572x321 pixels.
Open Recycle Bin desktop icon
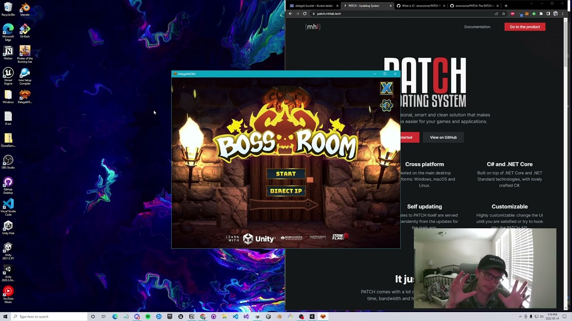[8, 9]
